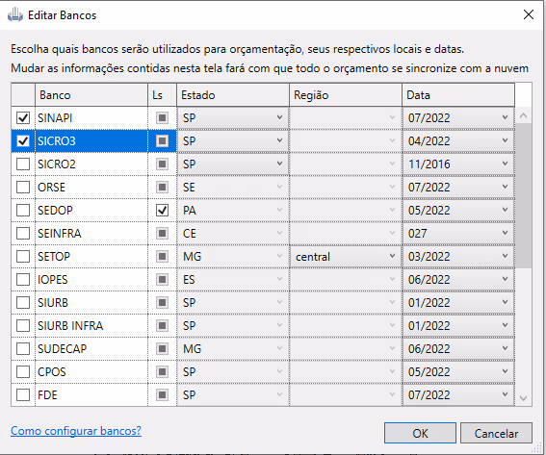The width and height of the screenshot is (546, 455).
Task: Open the Estado dropdown for SICRO3
Action: [x=233, y=140]
